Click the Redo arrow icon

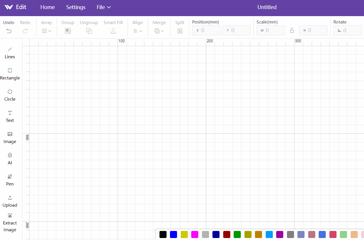point(25,31)
